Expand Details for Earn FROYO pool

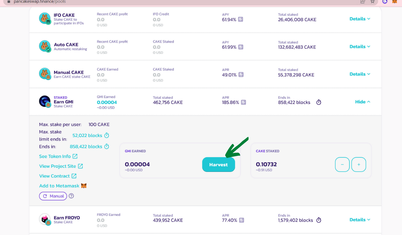pyautogui.click(x=360, y=220)
